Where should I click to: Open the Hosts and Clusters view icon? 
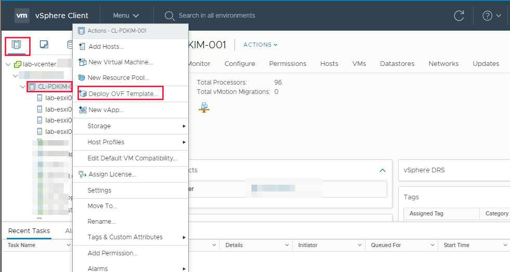(x=16, y=45)
